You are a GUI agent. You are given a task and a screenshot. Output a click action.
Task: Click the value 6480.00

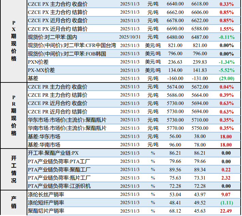point(175,37)
